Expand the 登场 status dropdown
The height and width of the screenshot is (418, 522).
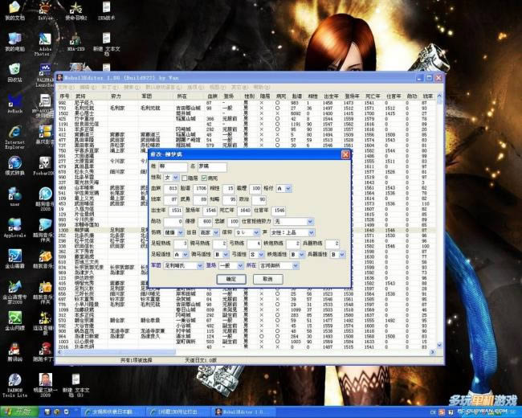point(231,265)
